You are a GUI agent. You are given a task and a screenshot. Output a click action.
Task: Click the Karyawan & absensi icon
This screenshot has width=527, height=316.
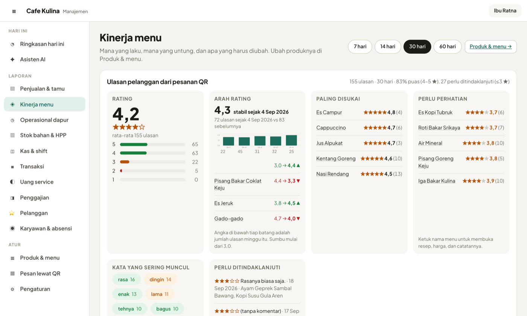[x=12, y=229]
